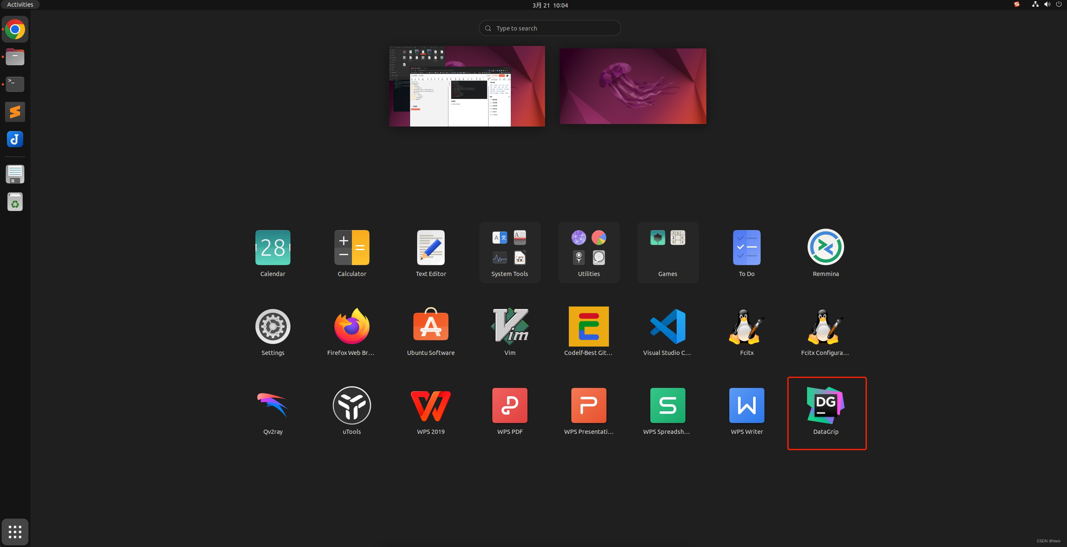This screenshot has height=547, width=1067.
Task: Select the first workspace thumbnail with windows
Action: click(467, 86)
